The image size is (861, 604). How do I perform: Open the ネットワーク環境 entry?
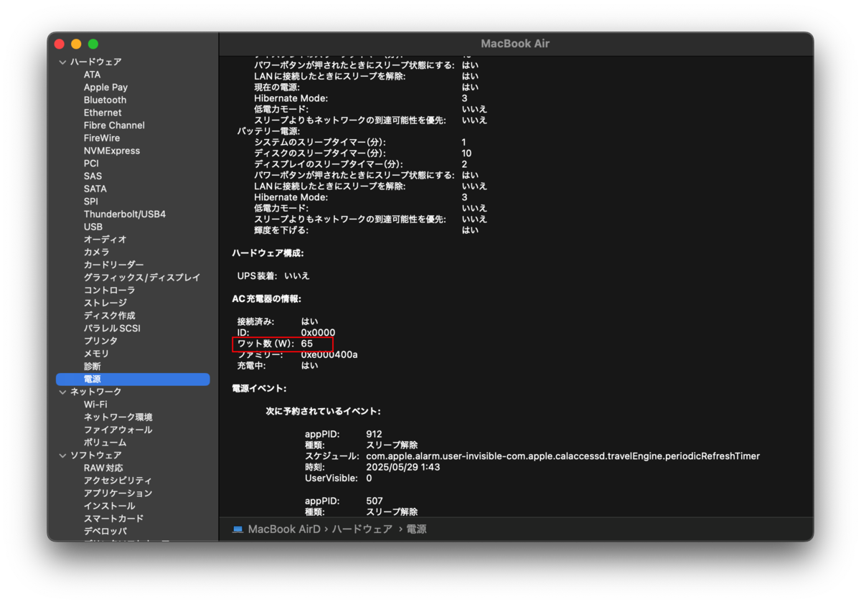coord(118,417)
